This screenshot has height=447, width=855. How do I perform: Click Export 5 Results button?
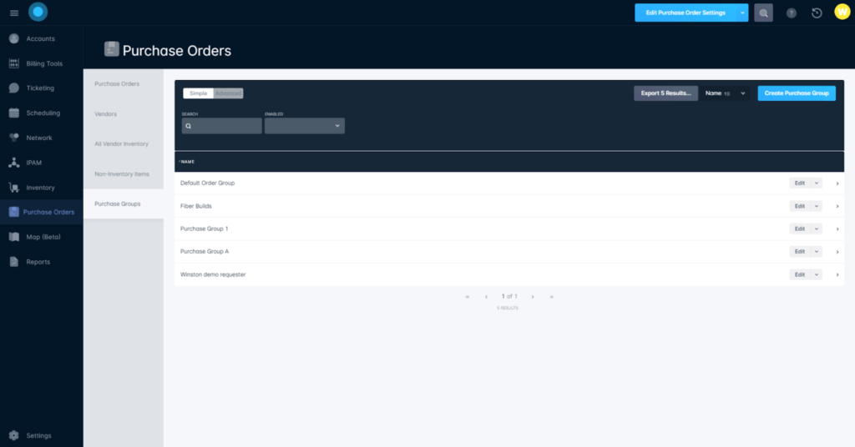tap(665, 93)
